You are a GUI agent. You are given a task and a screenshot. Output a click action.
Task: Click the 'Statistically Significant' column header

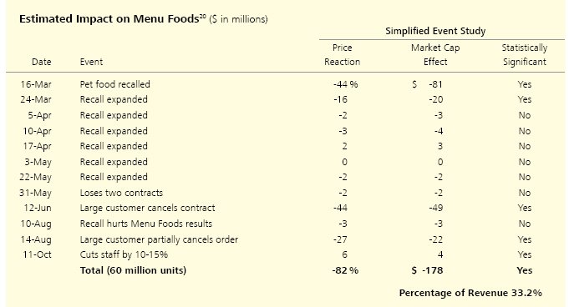coord(525,54)
